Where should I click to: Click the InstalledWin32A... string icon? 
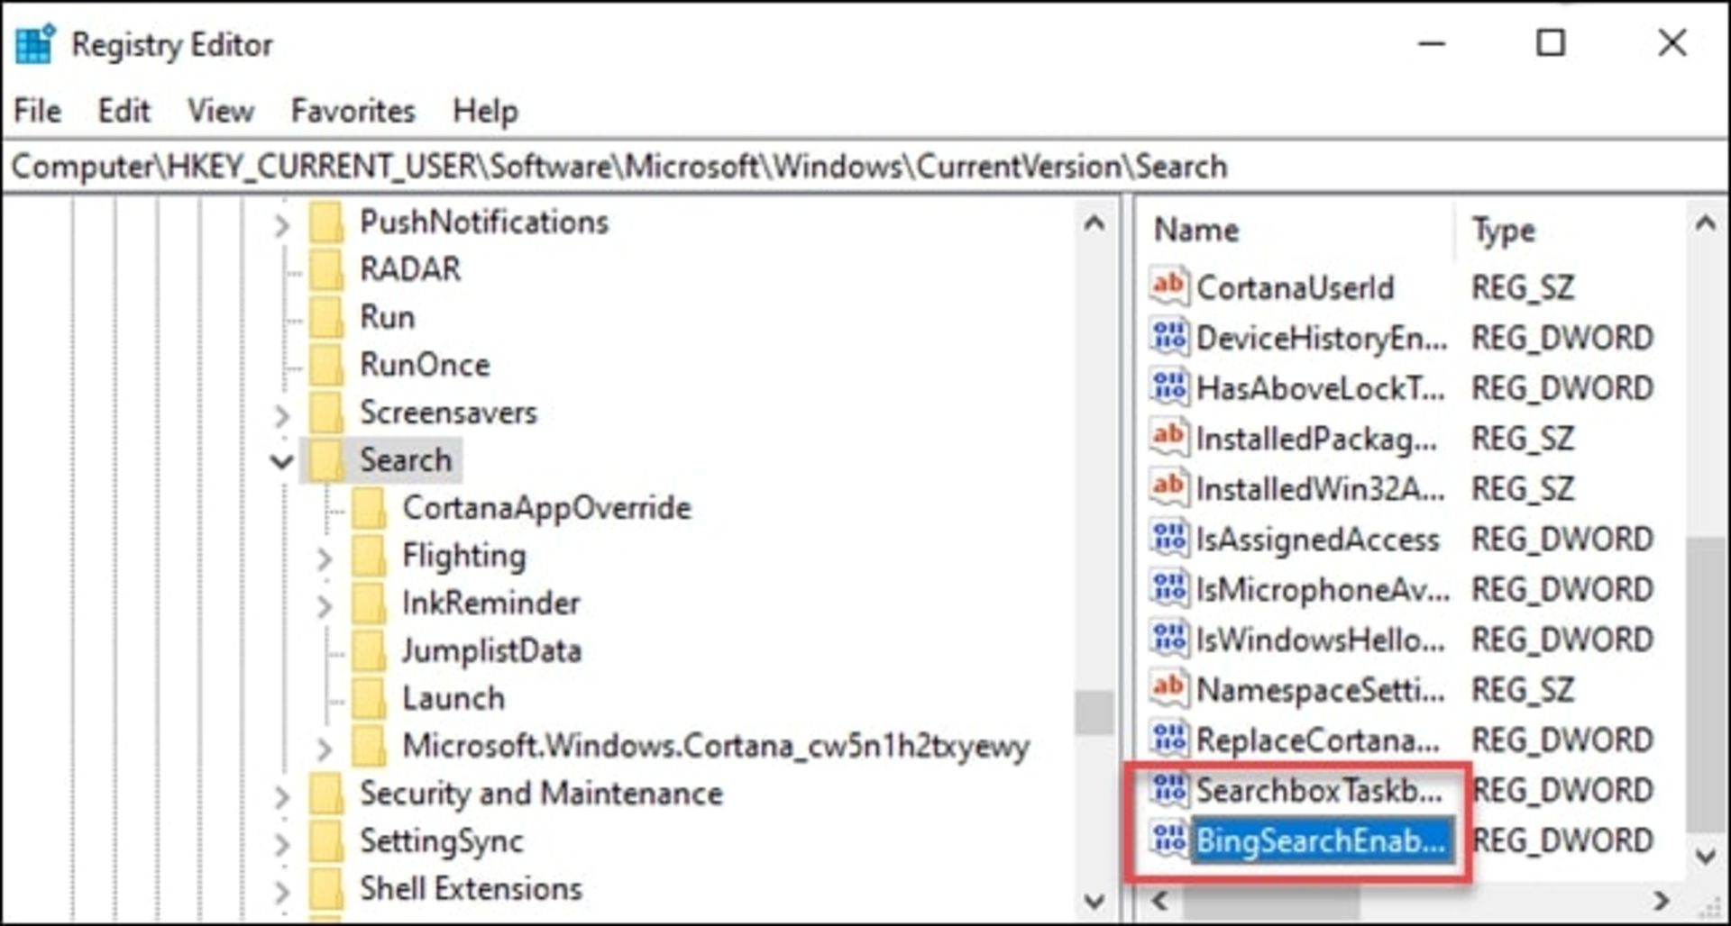1169,488
